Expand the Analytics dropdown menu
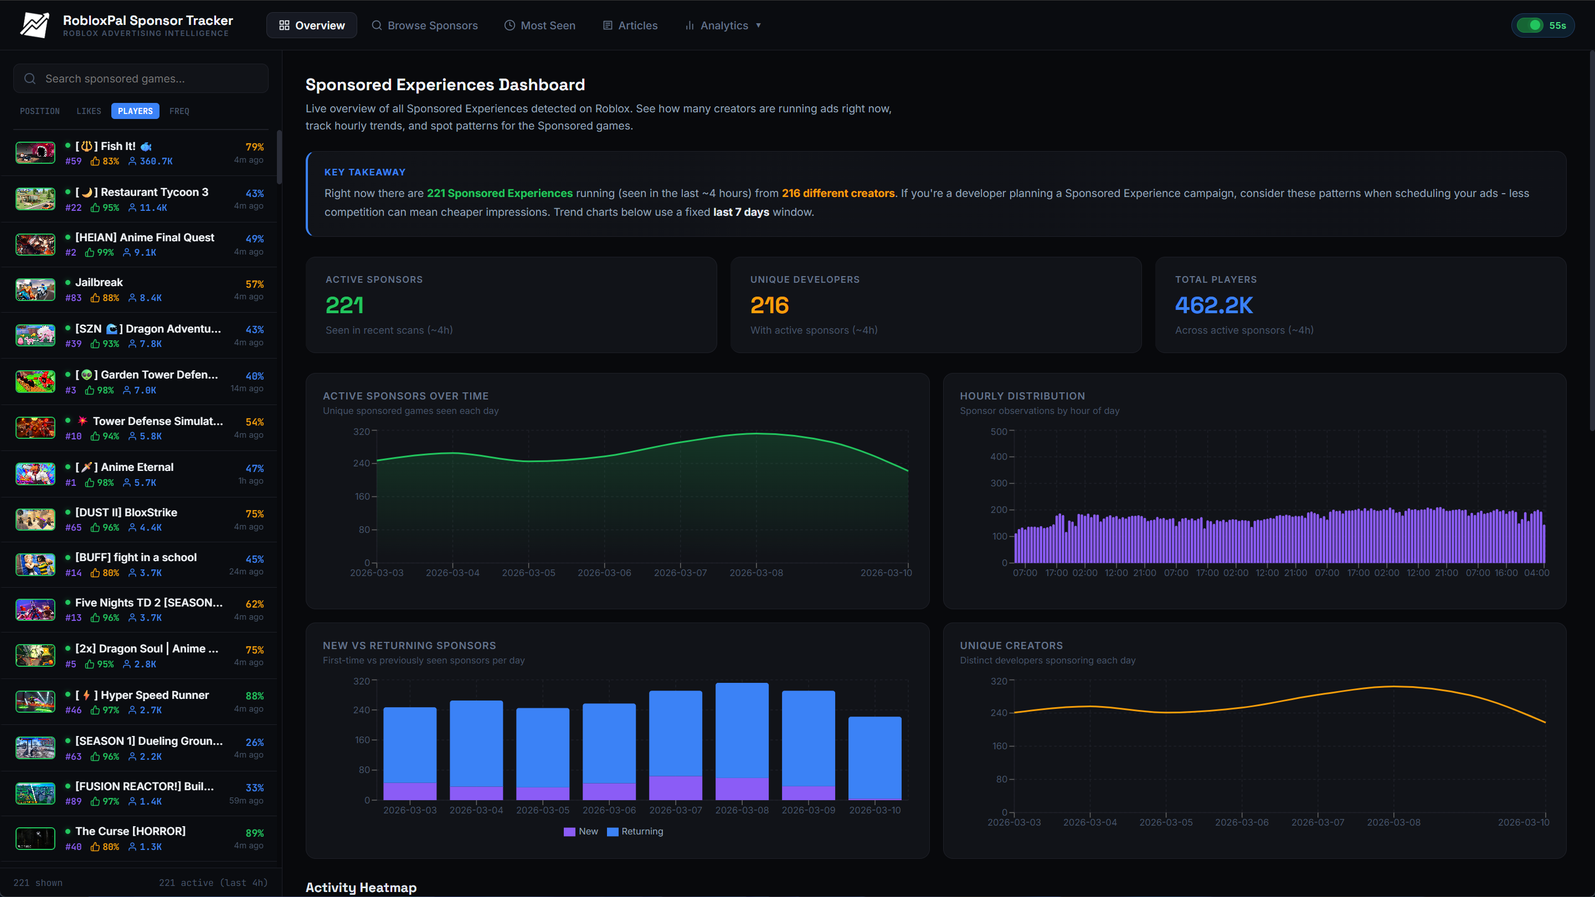Screen dimensions: 1595x897 click(723, 25)
